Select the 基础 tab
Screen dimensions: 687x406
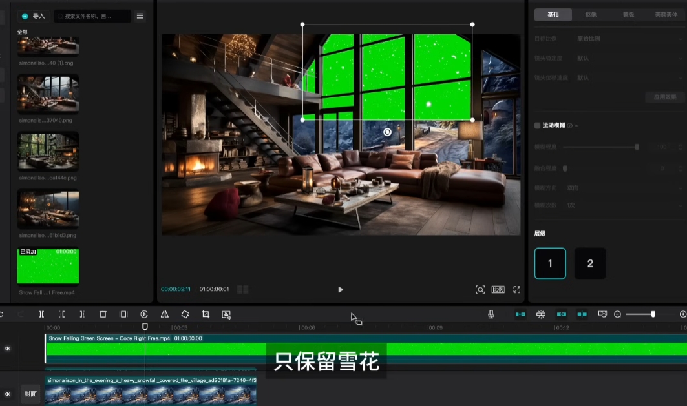[553, 14]
